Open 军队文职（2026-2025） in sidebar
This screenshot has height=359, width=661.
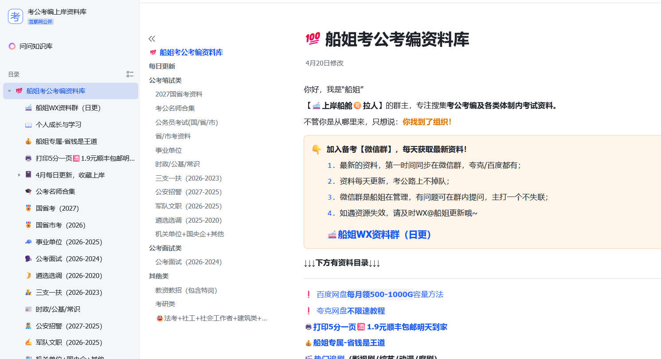69,342
